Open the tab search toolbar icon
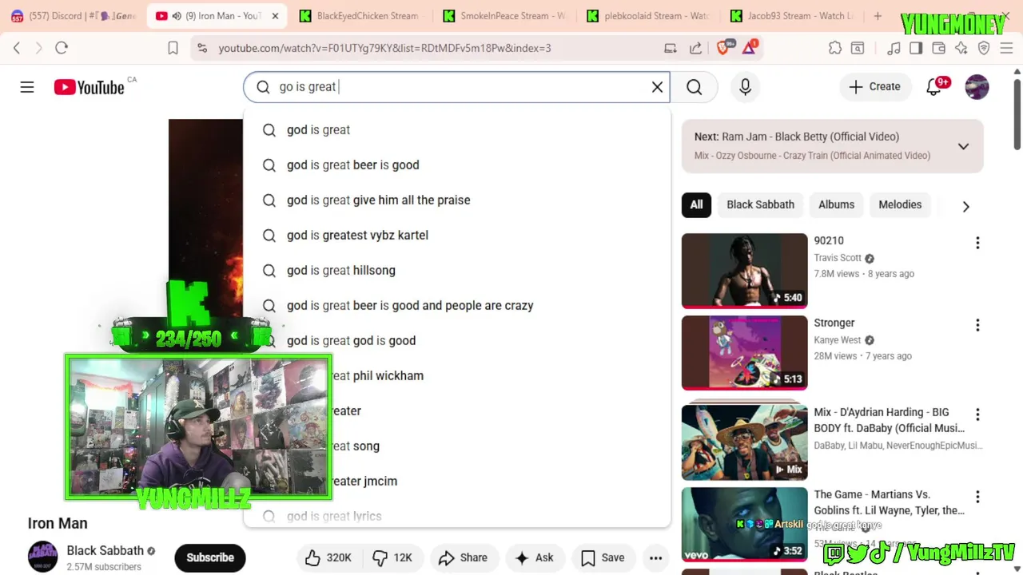The image size is (1023, 575). pos(858,48)
